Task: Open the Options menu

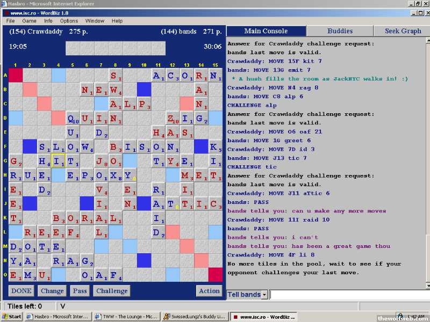Action: (x=69, y=21)
